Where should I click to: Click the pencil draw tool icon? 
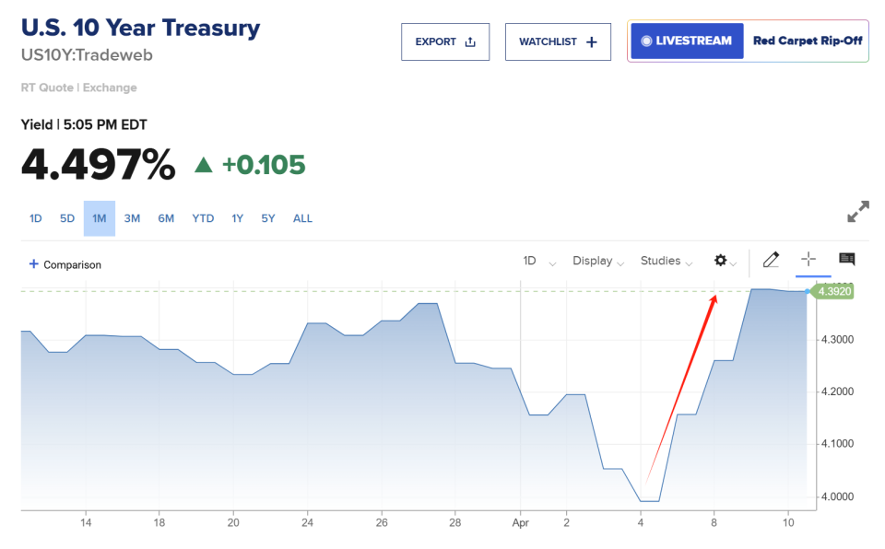[x=771, y=260]
